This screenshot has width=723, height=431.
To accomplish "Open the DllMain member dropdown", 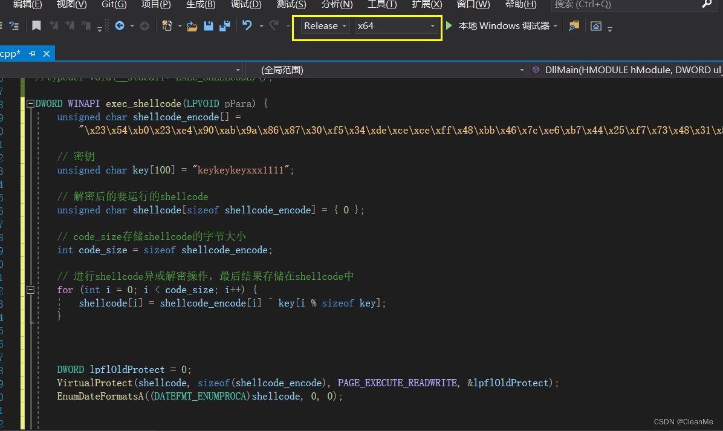I will 626,70.
